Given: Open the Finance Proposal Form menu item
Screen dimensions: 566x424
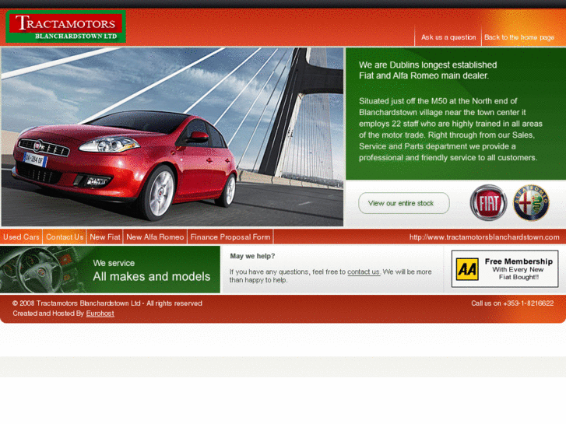Looking at the screenshot, I should click(230, 237).
